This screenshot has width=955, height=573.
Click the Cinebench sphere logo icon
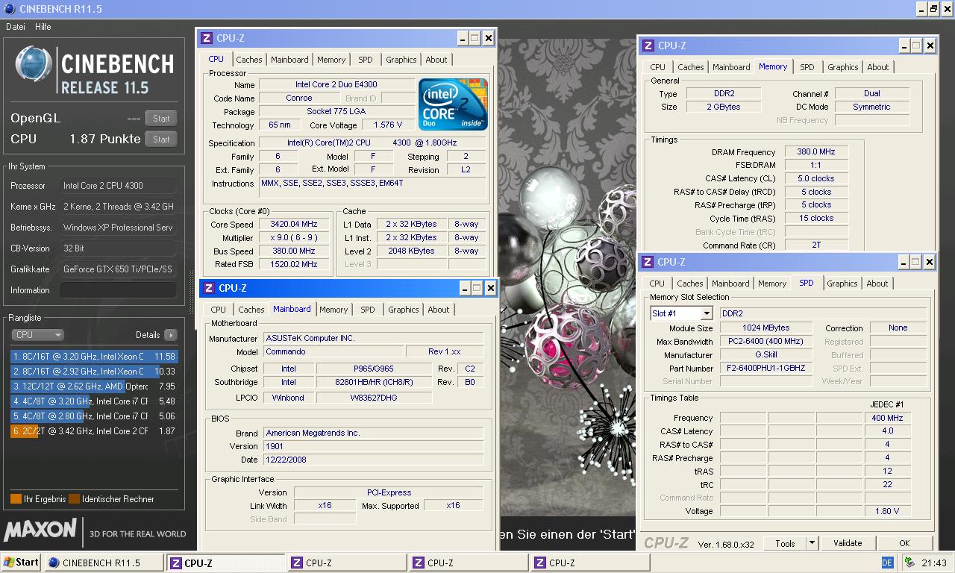pyautogui.click(x=34, y=64)
